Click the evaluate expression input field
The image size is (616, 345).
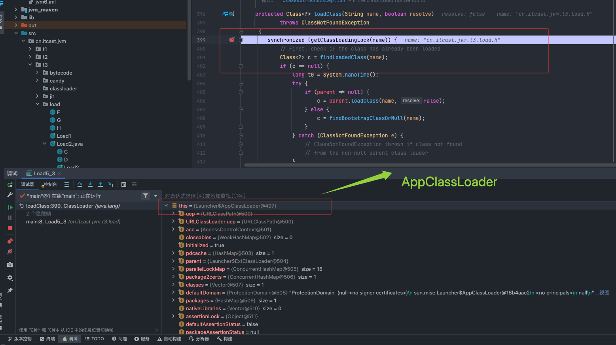click(x=277, y=196)
